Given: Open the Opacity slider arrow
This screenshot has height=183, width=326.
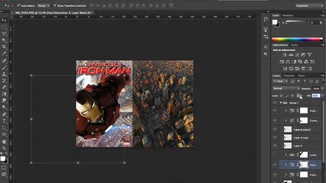Looking at the screenshot, I should 322,88.
